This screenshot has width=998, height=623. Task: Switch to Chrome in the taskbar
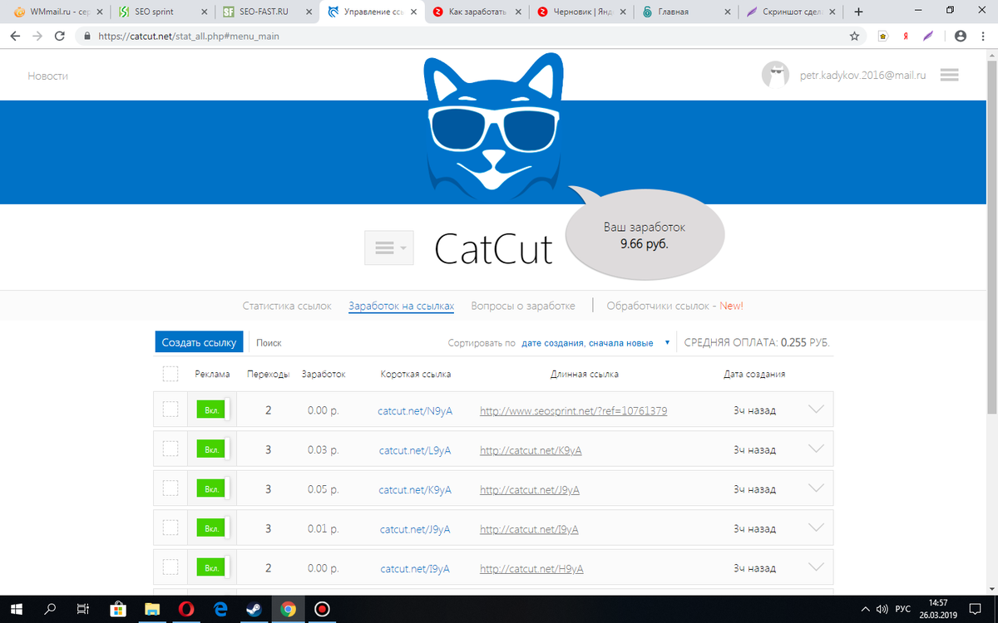[x=288, y=609]
